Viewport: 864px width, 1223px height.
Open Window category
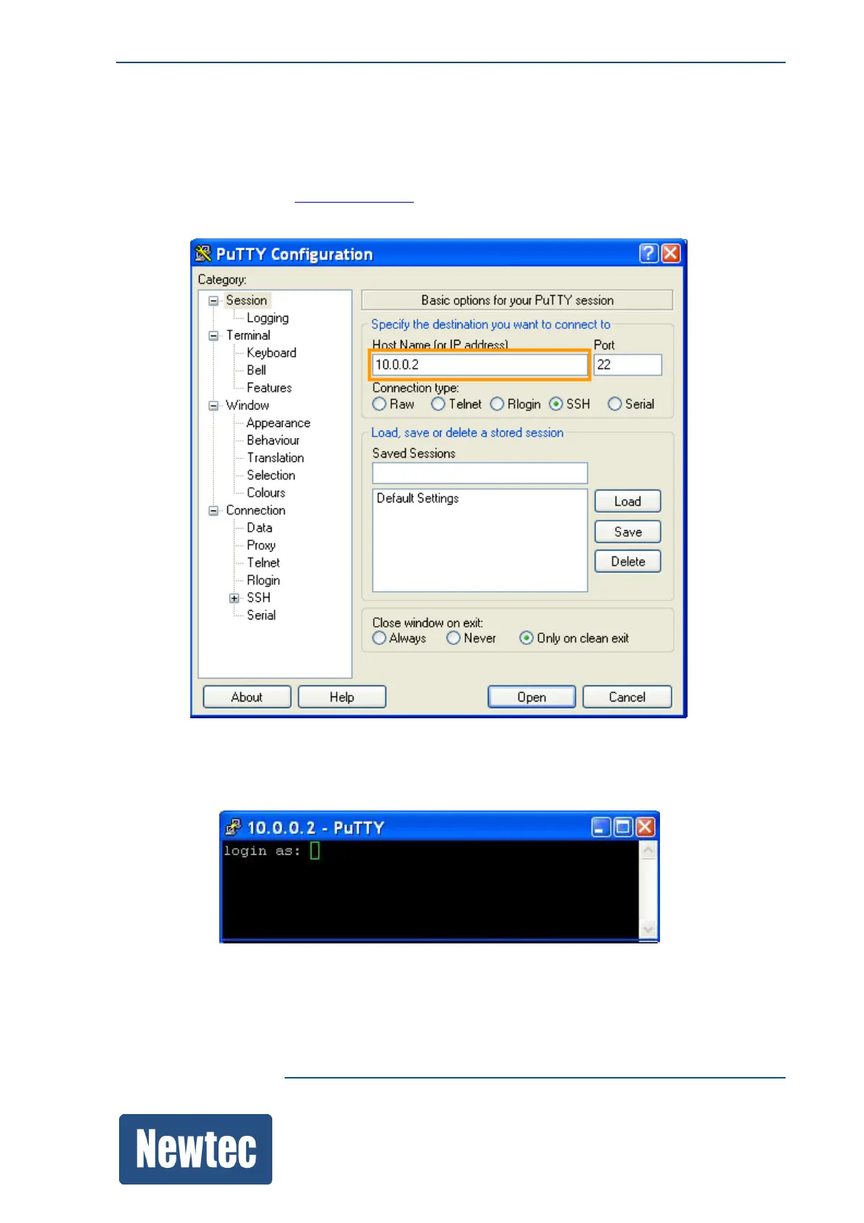coord(247,405)
